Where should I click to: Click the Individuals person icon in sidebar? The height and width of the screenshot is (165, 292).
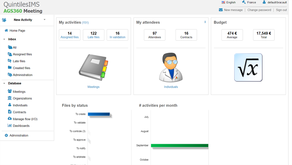coord(10,105)
